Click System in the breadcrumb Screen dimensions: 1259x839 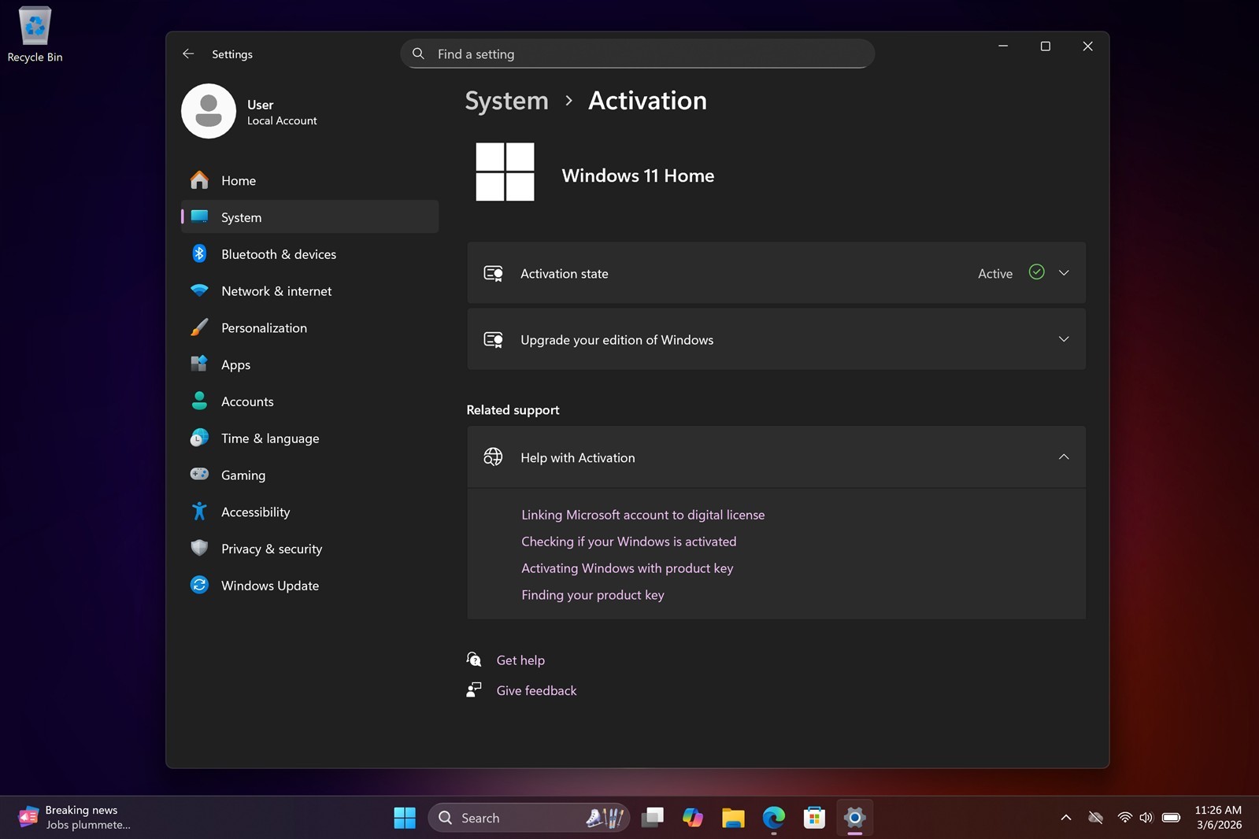coord(506,101)
